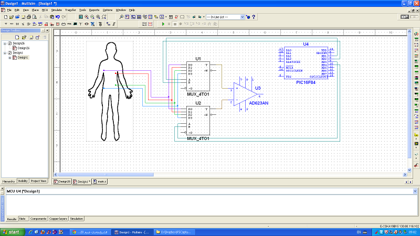The image size is (420, 236).
Task: Click the Print icon in main toolbar
Action: (x=29, y=17)
